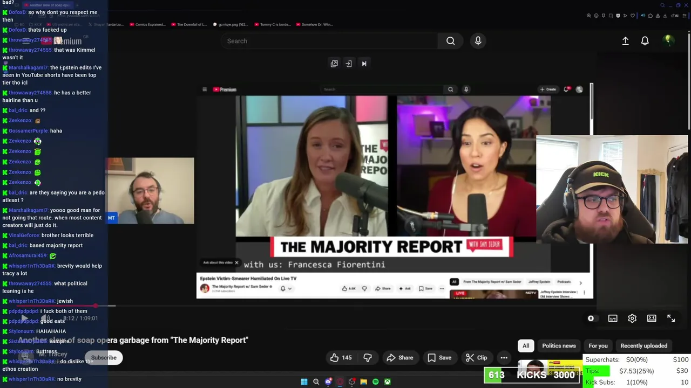691x388 pixels.
Task: Click microphone icon in embedded YouTube page
Action: point(466,89)
